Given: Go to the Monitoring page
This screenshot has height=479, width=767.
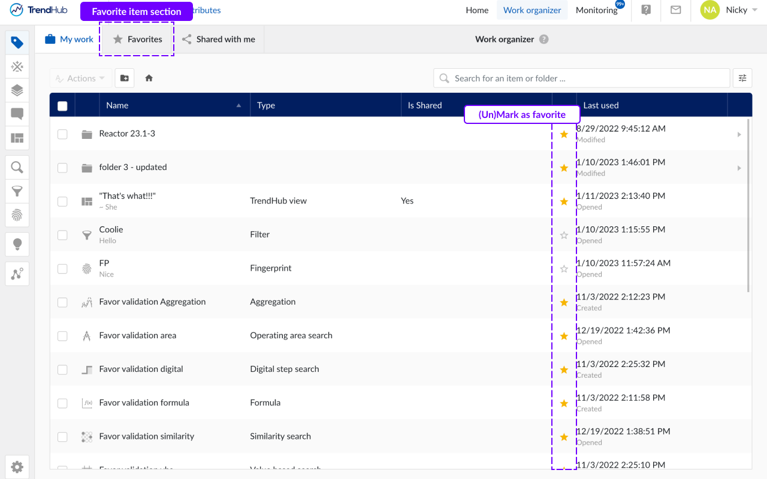Looking at the screenshot, I should point(596,10).
